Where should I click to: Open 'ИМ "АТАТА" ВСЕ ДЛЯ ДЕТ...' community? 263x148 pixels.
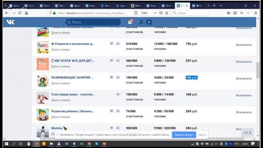click(73, 61)
